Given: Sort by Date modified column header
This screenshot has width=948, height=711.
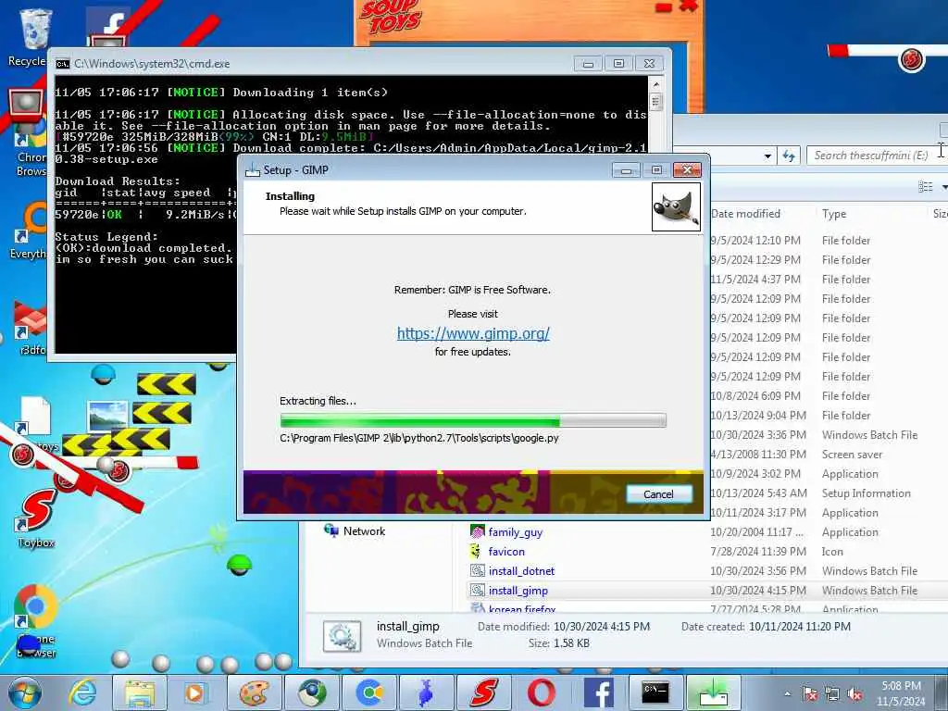Looking at the screenshot, I should pyautogui.click(x=745, y=214).
